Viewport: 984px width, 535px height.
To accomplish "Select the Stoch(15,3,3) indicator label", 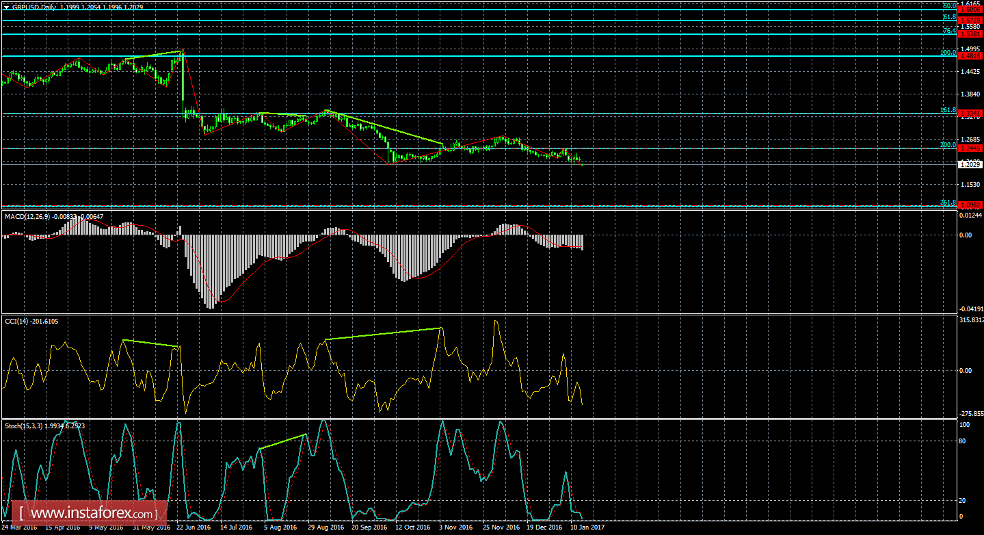I will 23,426.
